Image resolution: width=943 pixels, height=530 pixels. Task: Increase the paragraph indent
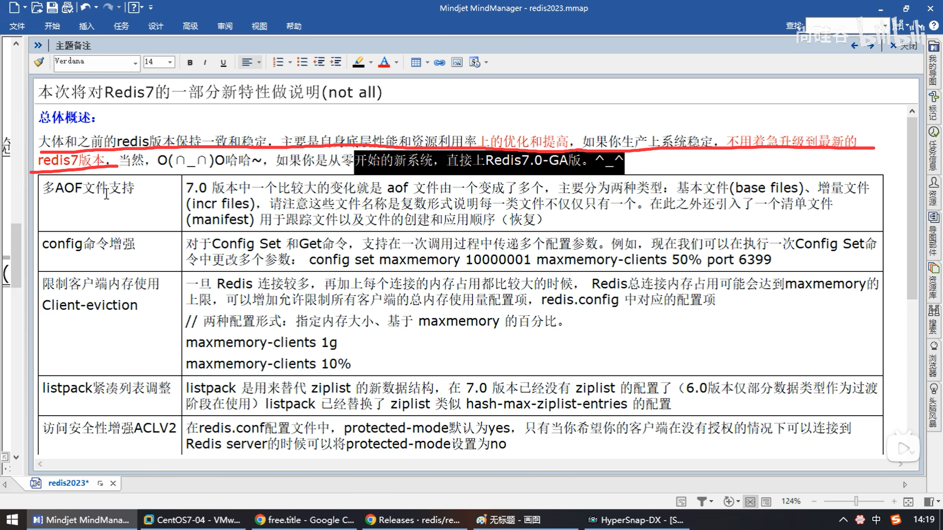336,62
